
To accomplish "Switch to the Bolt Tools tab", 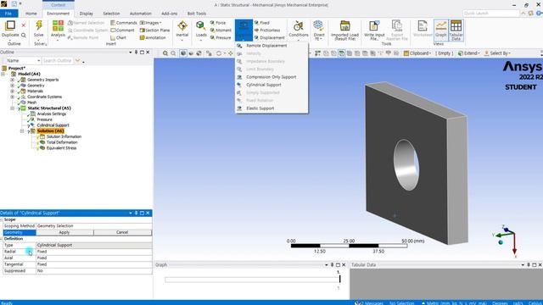I will pos(196,14).
